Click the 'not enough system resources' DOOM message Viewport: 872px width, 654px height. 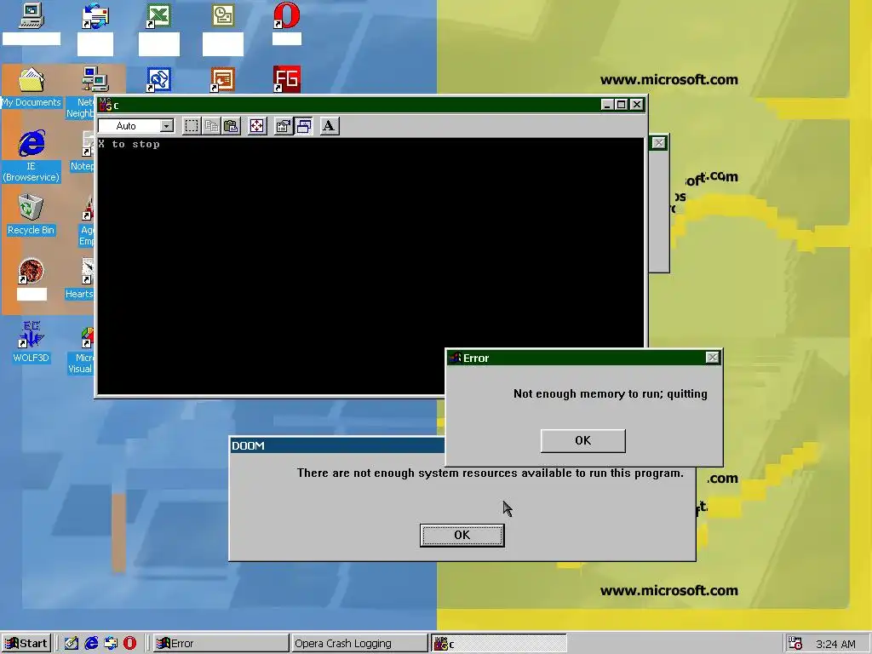click(x=490, y=473)
